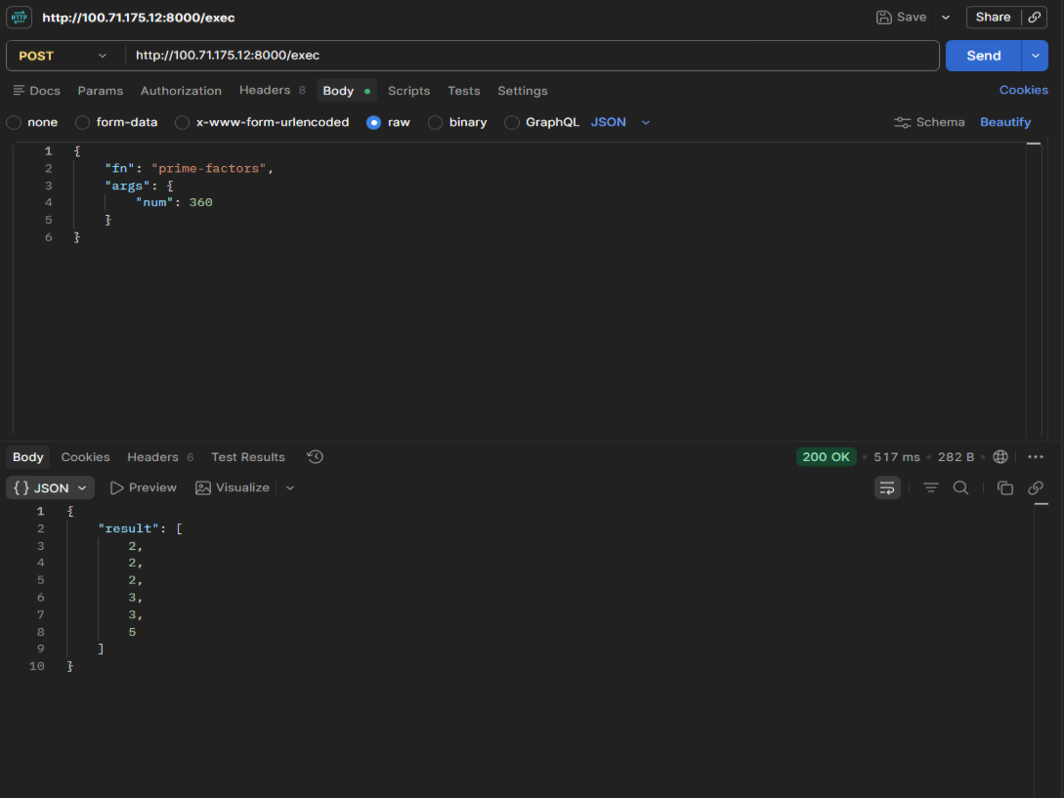Click in the request body editor
Screen dimensions: 1064x798
click(519, 288)
